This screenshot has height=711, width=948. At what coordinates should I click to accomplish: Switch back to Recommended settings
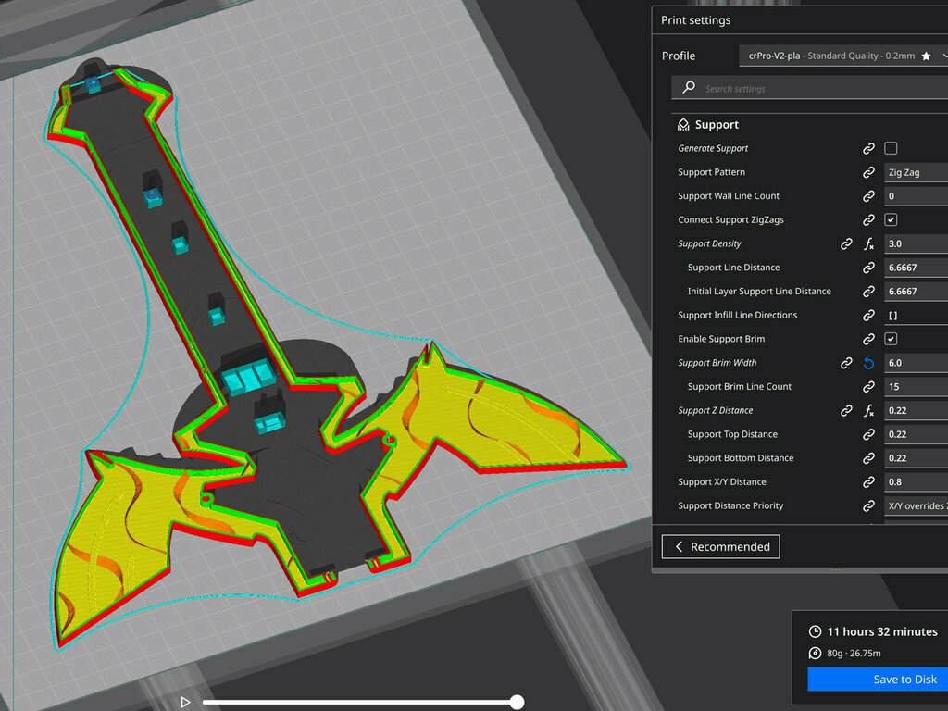coord(720,547)
